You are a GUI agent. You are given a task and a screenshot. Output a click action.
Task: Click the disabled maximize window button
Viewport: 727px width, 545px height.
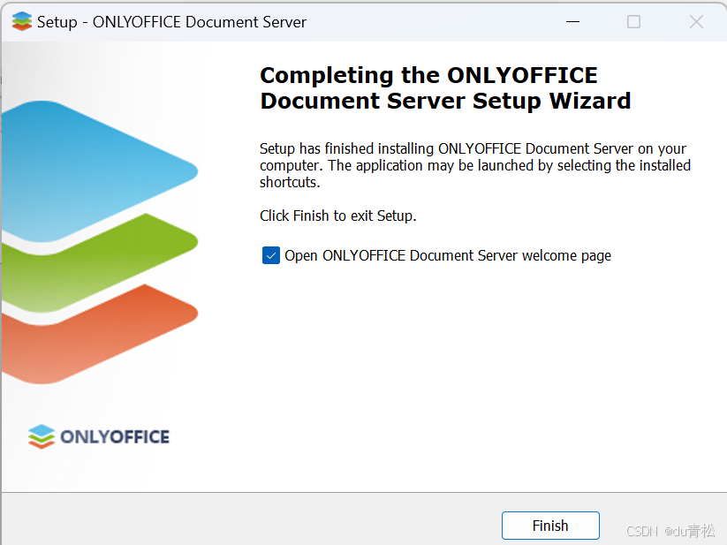point(634,22)
